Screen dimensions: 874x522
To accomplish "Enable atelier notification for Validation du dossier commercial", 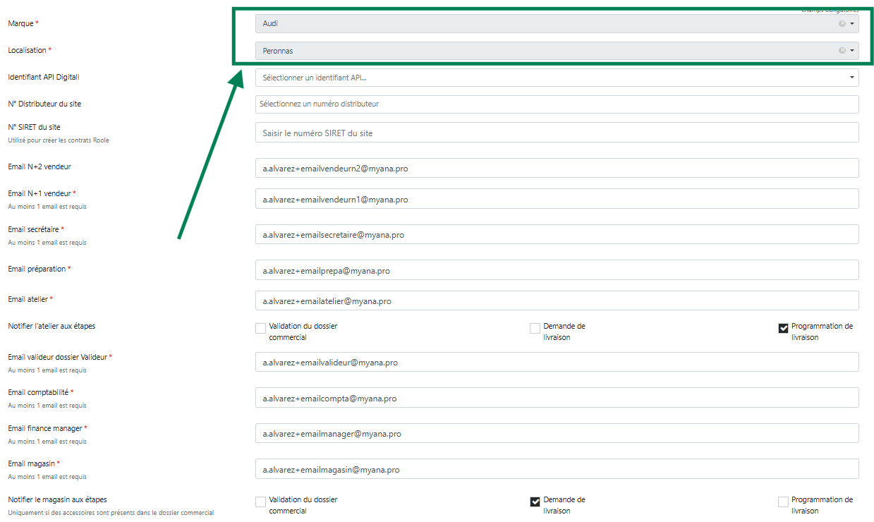I will pos(260,328).
